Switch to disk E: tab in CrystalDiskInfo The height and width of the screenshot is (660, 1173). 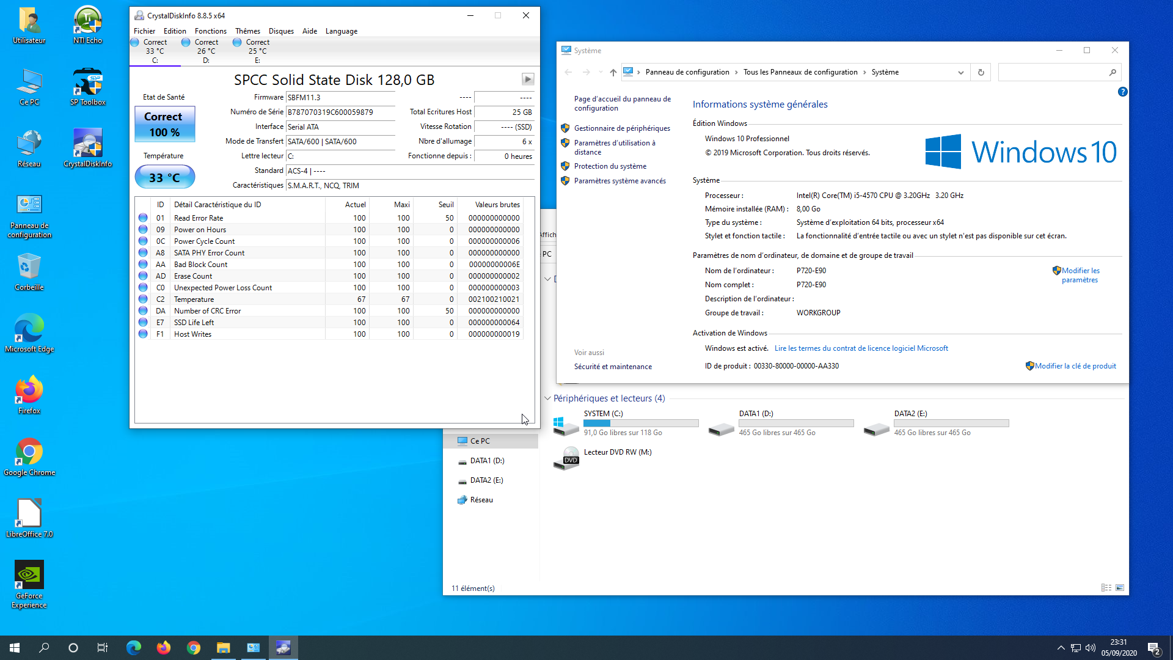tap(257, 51)
